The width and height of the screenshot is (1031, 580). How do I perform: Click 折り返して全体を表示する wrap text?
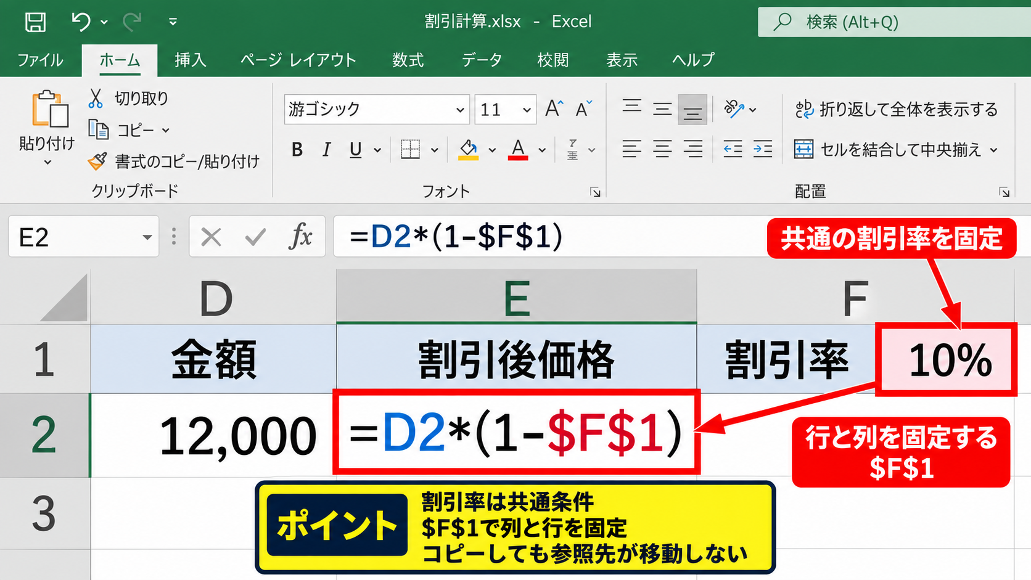(x=896, y=109)
